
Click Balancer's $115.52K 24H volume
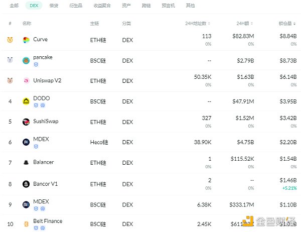point(242,159)
